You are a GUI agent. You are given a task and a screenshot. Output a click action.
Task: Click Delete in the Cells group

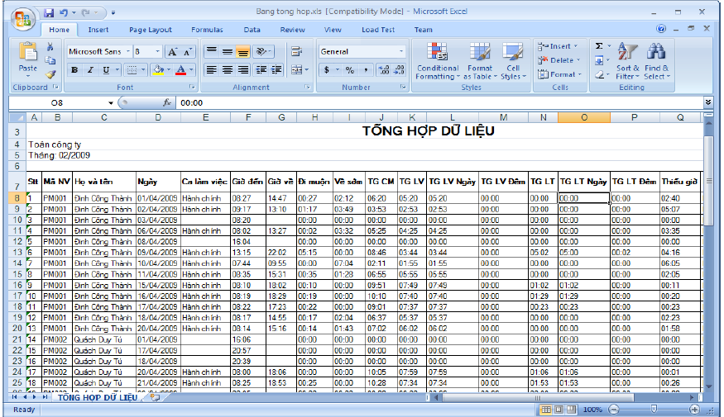click(559, 60)
